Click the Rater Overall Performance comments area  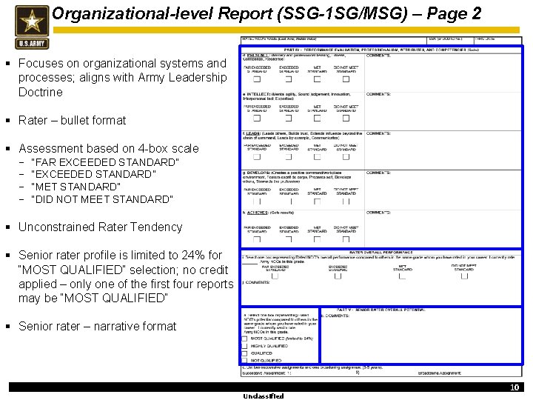pos(381,293)
